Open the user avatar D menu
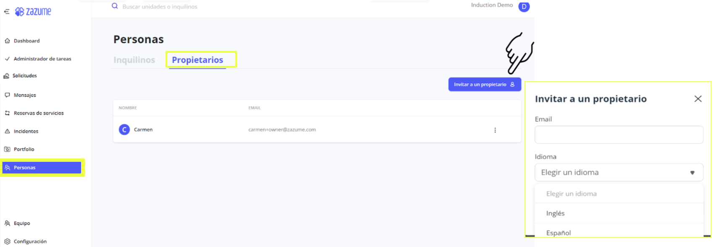The width and height of the screenshot is (713, 247). click(x=524, y=7)
